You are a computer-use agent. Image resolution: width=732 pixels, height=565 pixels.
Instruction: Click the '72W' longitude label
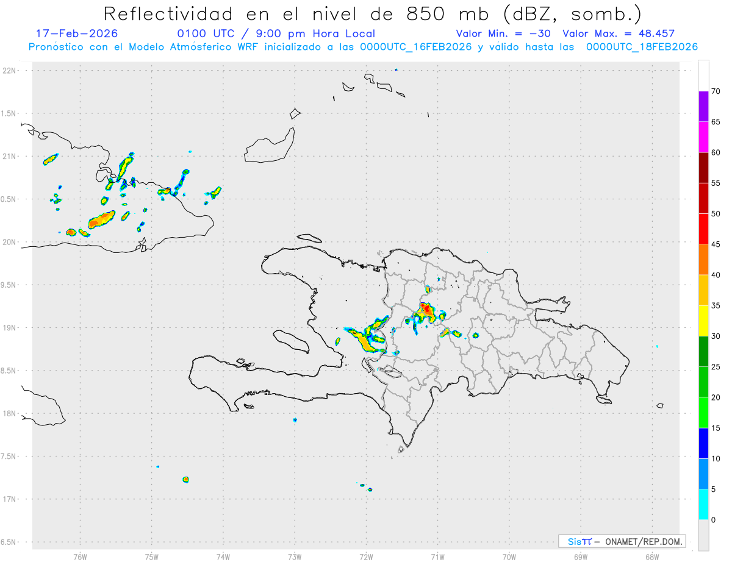pos(366,557)
